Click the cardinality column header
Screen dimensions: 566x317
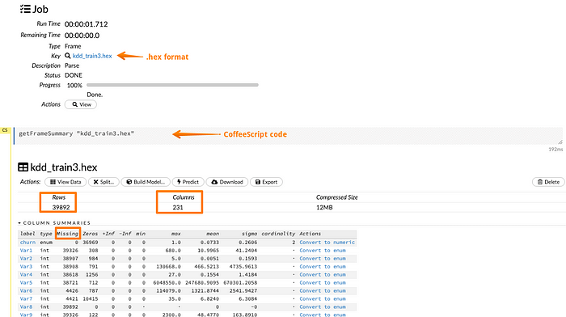click(x=278, y=234)
